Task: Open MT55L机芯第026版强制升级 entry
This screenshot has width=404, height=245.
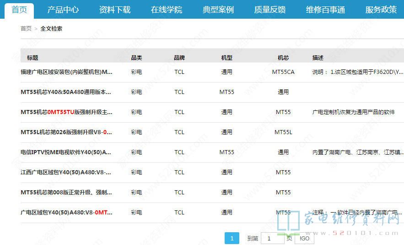Action: [x=66, y=132]
